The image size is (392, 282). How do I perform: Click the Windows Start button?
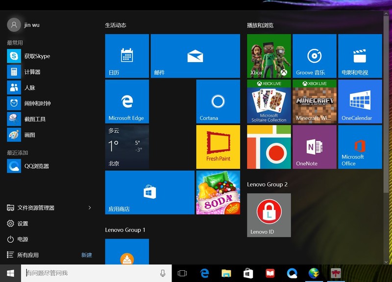10,273
